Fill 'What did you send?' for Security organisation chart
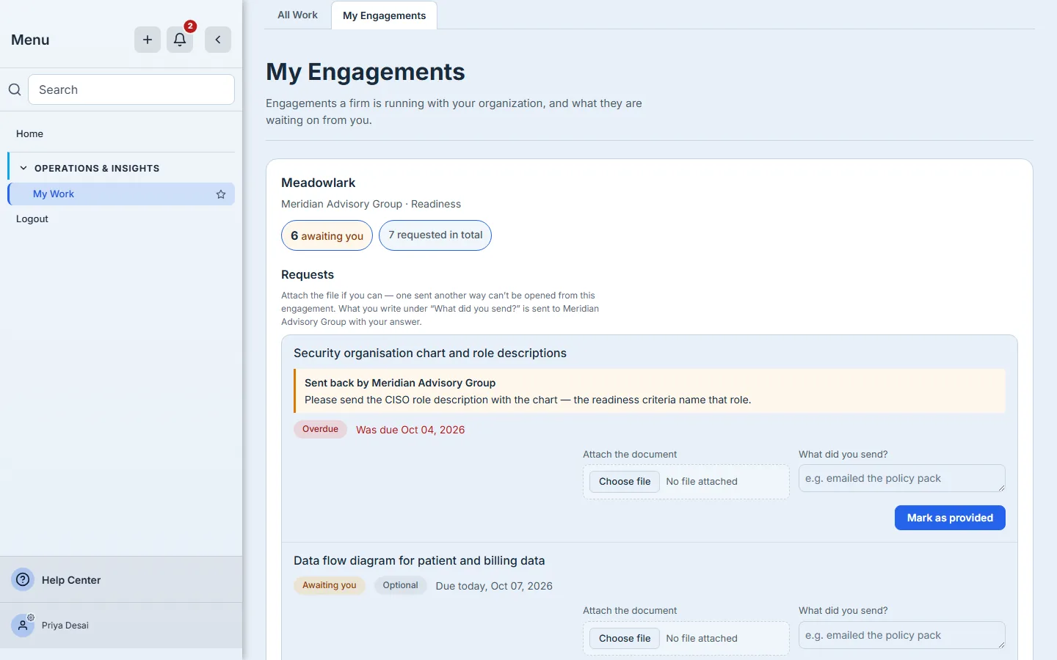The image size is (1057, 660). (902, 478)
